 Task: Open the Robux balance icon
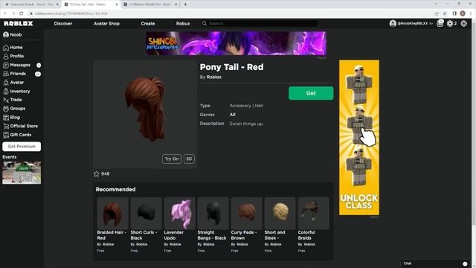click(x=450, y=23)
